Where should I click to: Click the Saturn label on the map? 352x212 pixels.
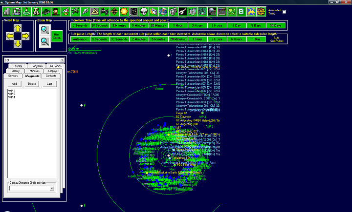tap(159, 89)
